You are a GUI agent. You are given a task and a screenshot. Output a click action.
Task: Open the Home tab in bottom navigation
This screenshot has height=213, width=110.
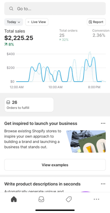click(14, 199)
